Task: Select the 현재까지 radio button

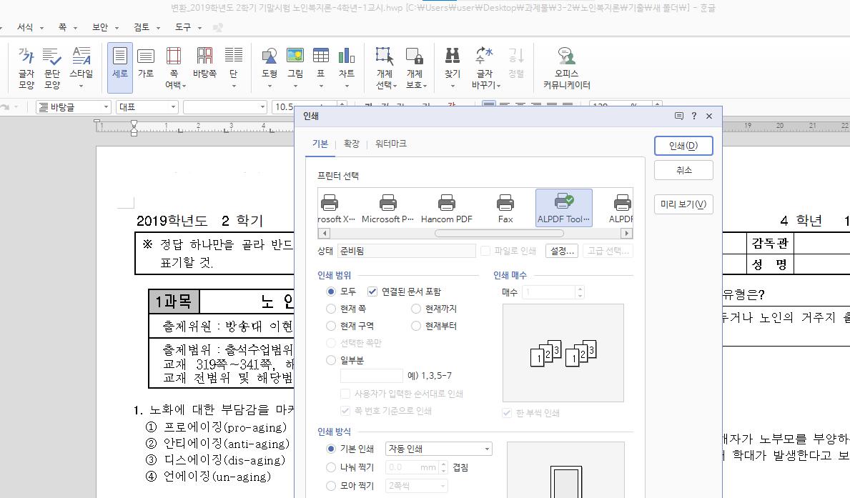Action: (416, 309)
